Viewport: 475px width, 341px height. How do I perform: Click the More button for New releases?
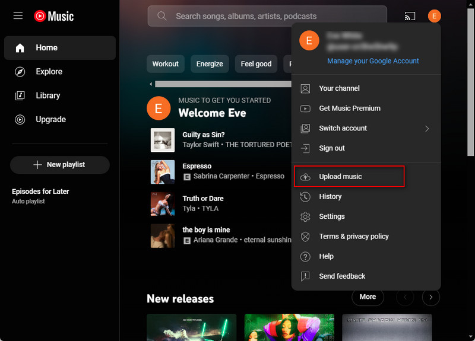[368, 297]
